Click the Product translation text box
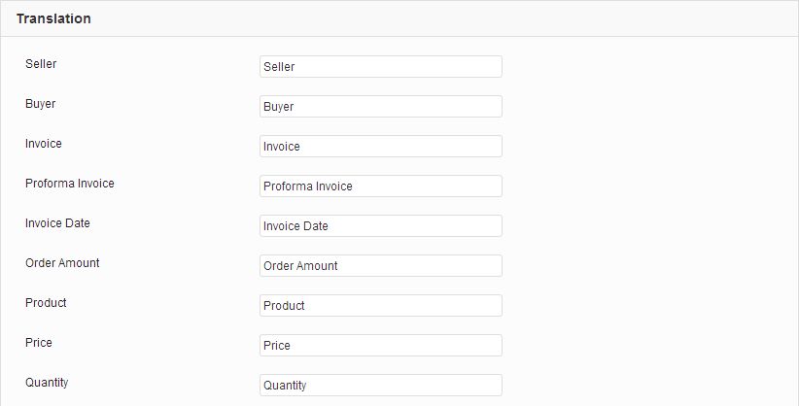This screenshot has width=799, height=406. (x=381, y=305)
